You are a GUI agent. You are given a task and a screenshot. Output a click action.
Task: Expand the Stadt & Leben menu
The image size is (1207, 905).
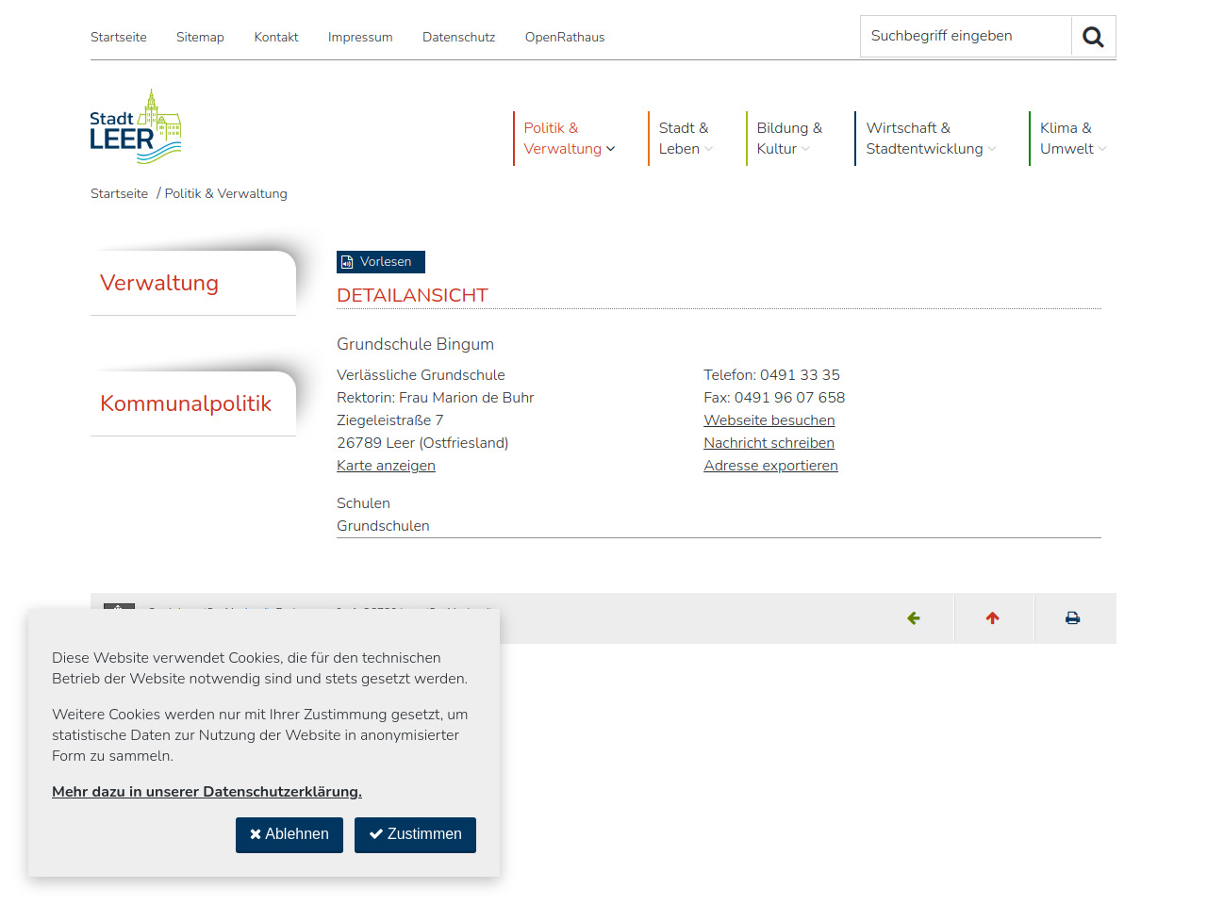[686, 139]
